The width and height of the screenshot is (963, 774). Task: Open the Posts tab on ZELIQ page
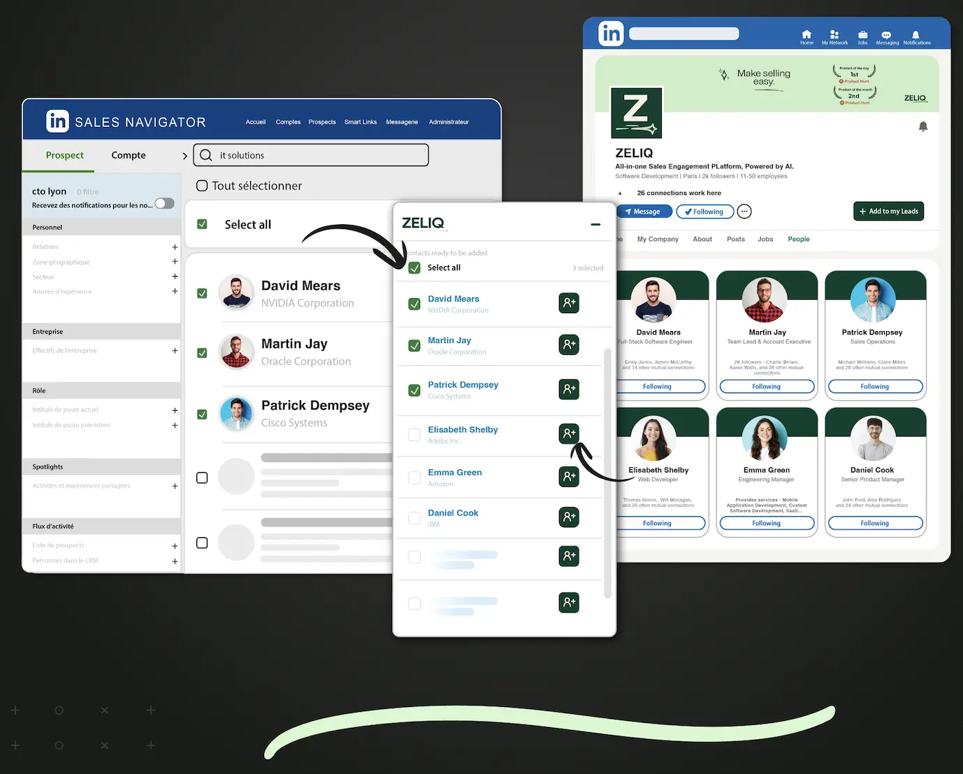pyautogui.click(x=736, y=239)
